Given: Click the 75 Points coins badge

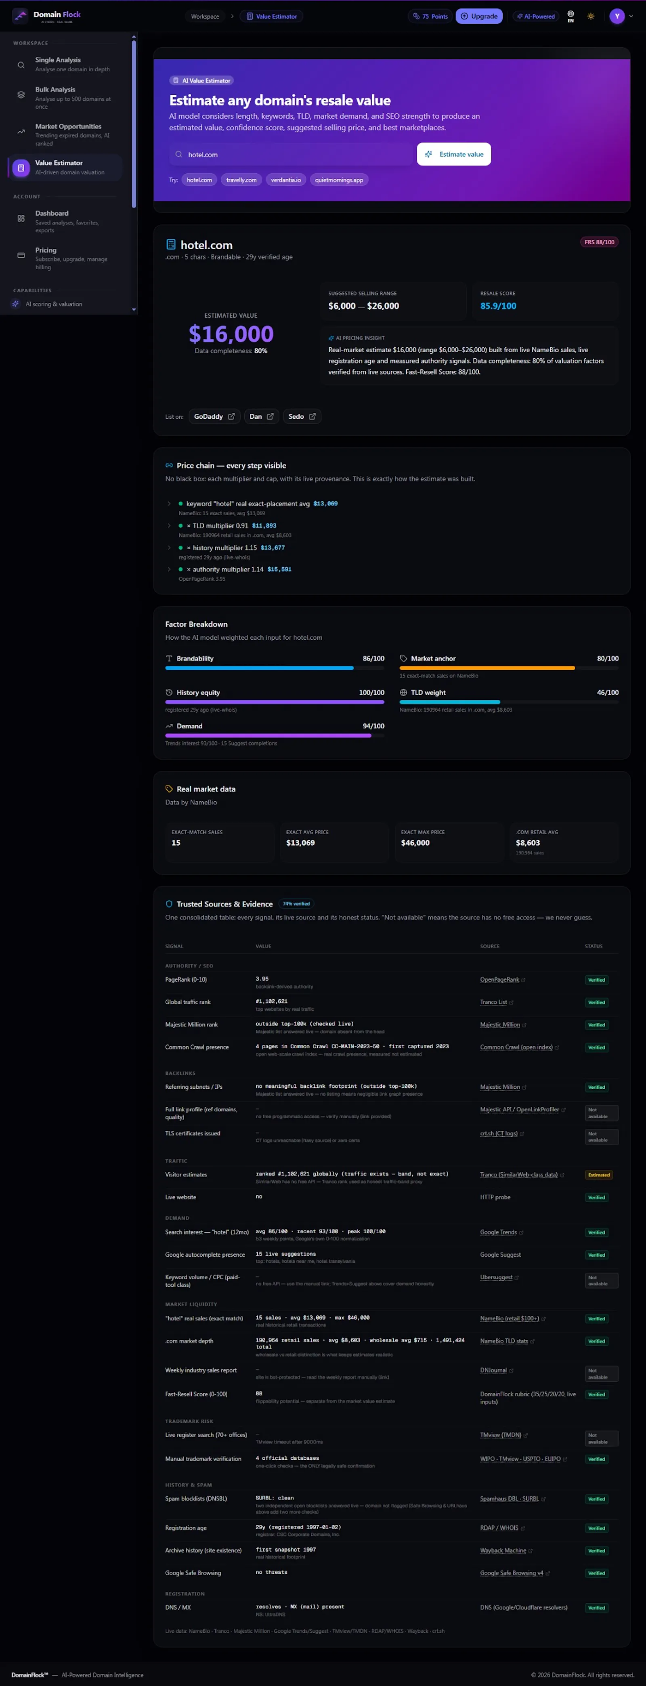Looking at the screenshot, I should [x=431, y=17].
